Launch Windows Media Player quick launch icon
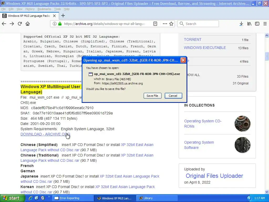This screenshot has height=202, width=269. click(x=43, y=198)
